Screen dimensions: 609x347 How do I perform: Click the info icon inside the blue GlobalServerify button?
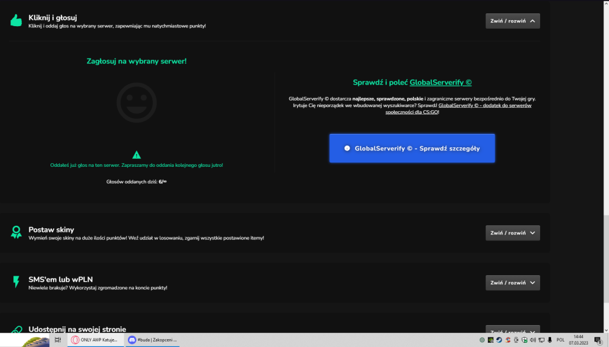347,149
